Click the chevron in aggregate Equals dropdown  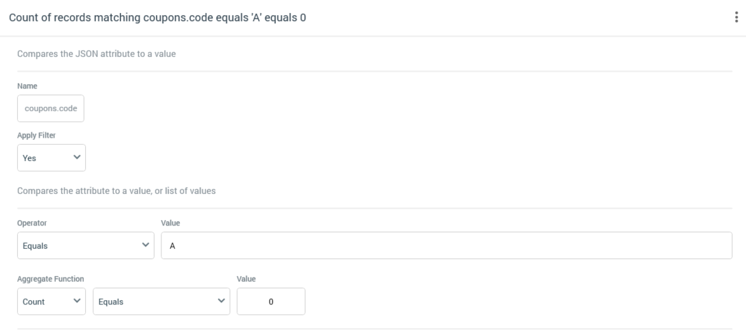[220, 300]
